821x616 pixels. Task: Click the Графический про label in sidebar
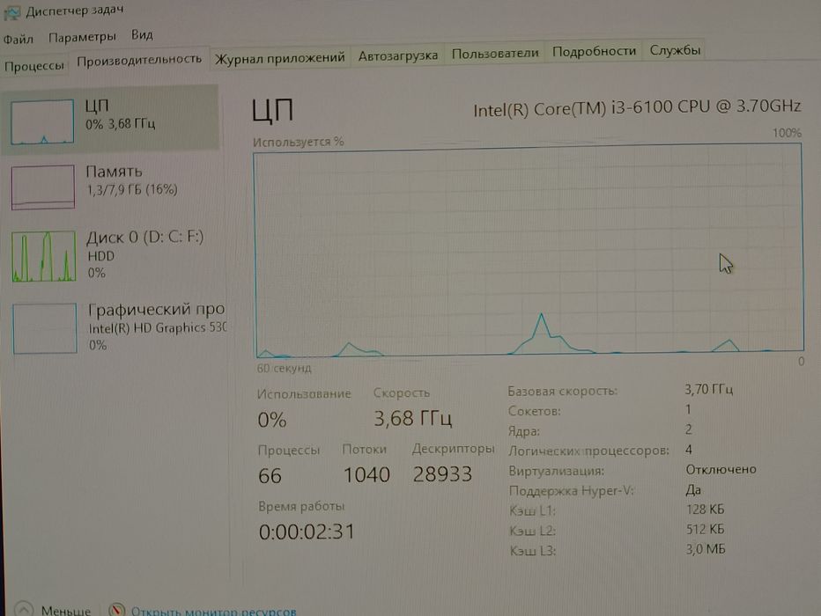[x=156, y=310]
